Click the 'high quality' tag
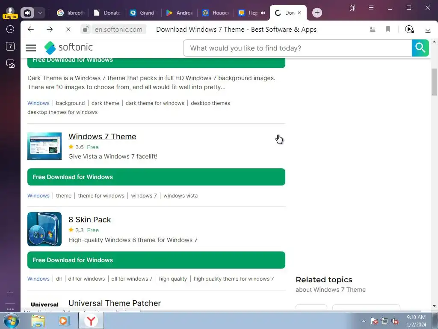Screen dimensions: 438x329 173,278
